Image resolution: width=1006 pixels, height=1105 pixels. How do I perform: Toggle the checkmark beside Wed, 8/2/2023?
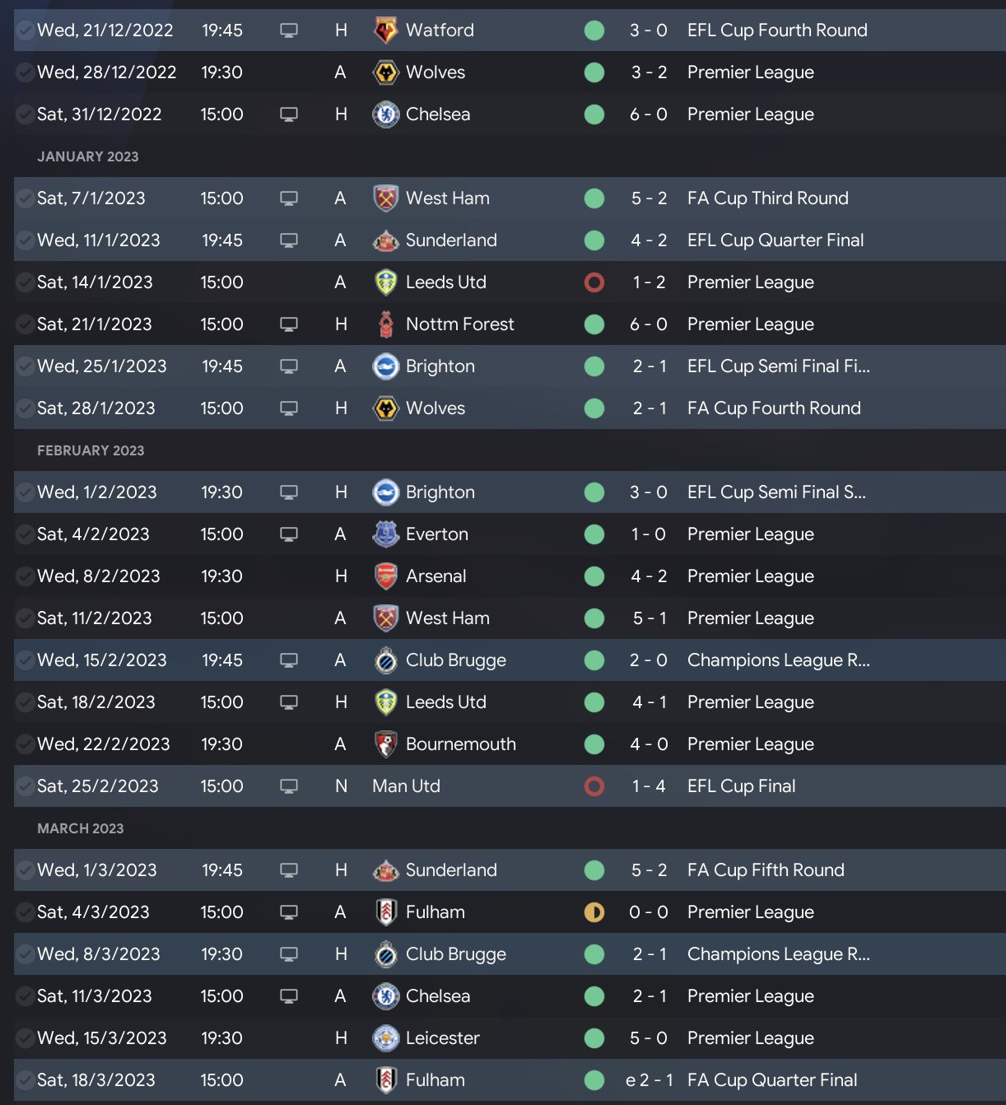[26, 576]
